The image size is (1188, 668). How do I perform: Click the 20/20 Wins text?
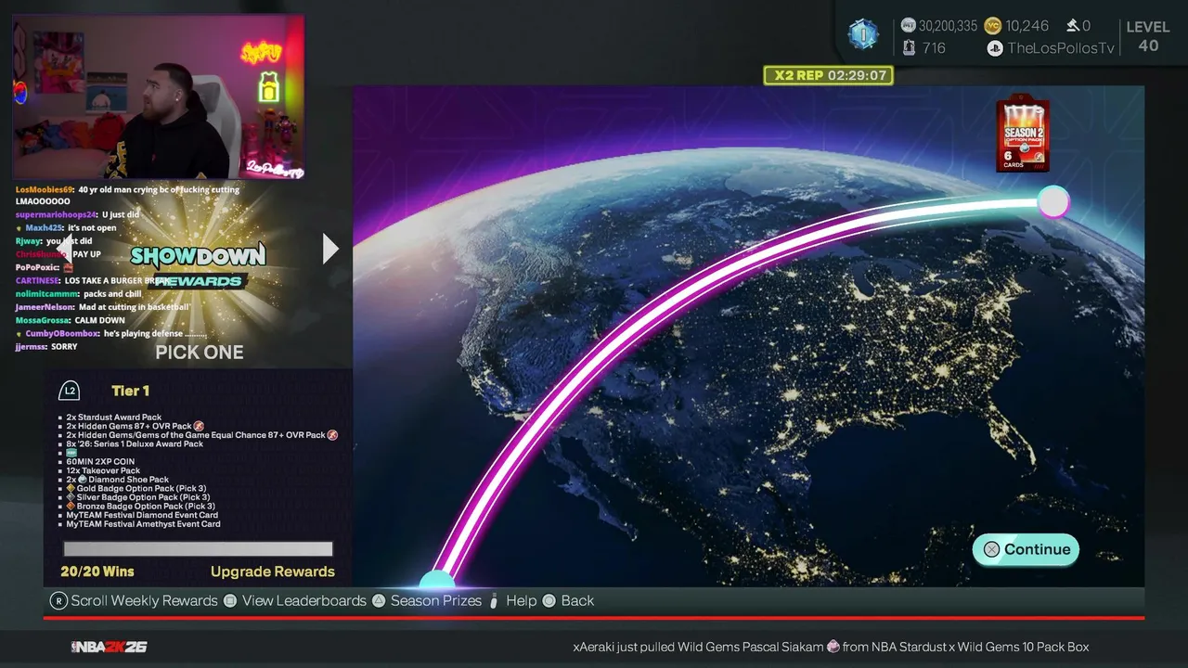tap(97, 572)
